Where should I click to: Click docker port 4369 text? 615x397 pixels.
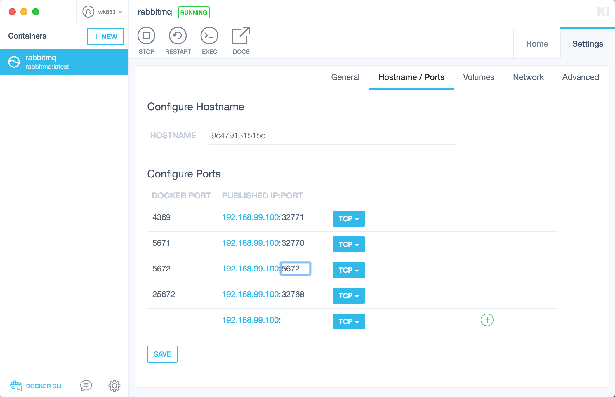[161, 217]
